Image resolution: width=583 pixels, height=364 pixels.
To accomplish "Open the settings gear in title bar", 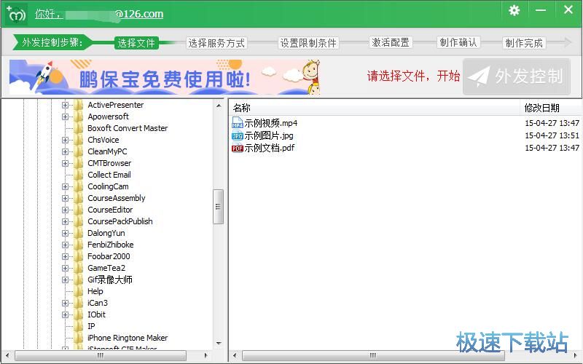I will (x=514, y=10).
